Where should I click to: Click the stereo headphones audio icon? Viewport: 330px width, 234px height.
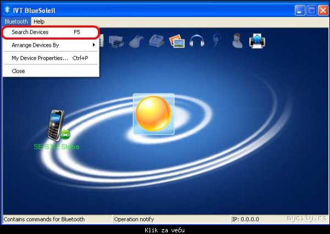tap(197, 41)
